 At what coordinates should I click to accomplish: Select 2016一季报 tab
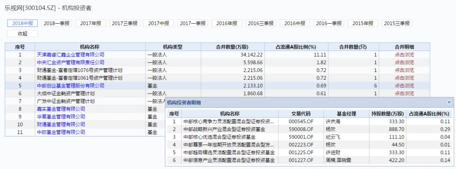pyautogui.click(x=328, y=24)
